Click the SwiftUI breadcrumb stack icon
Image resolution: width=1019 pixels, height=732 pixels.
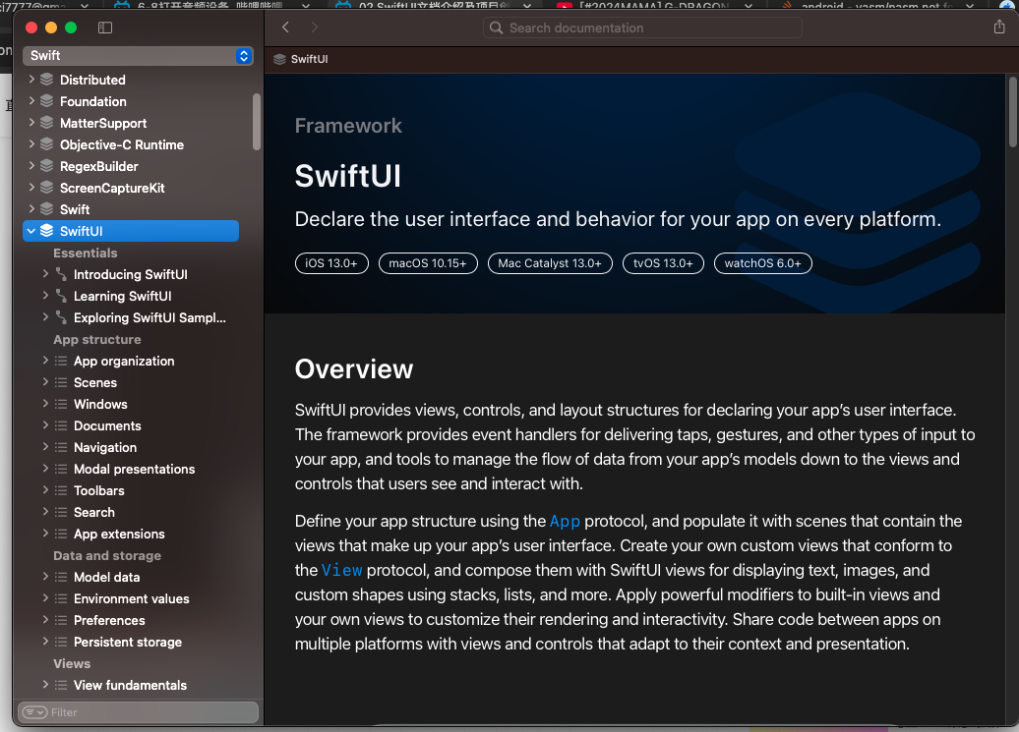click(x=279, y=59)
